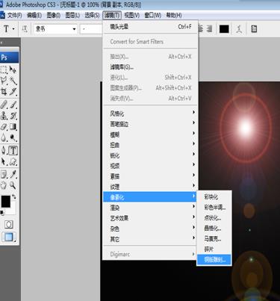This screenshot has height=301, width=280.
Task: Open the 文件(F) menu
Action: 14,16
